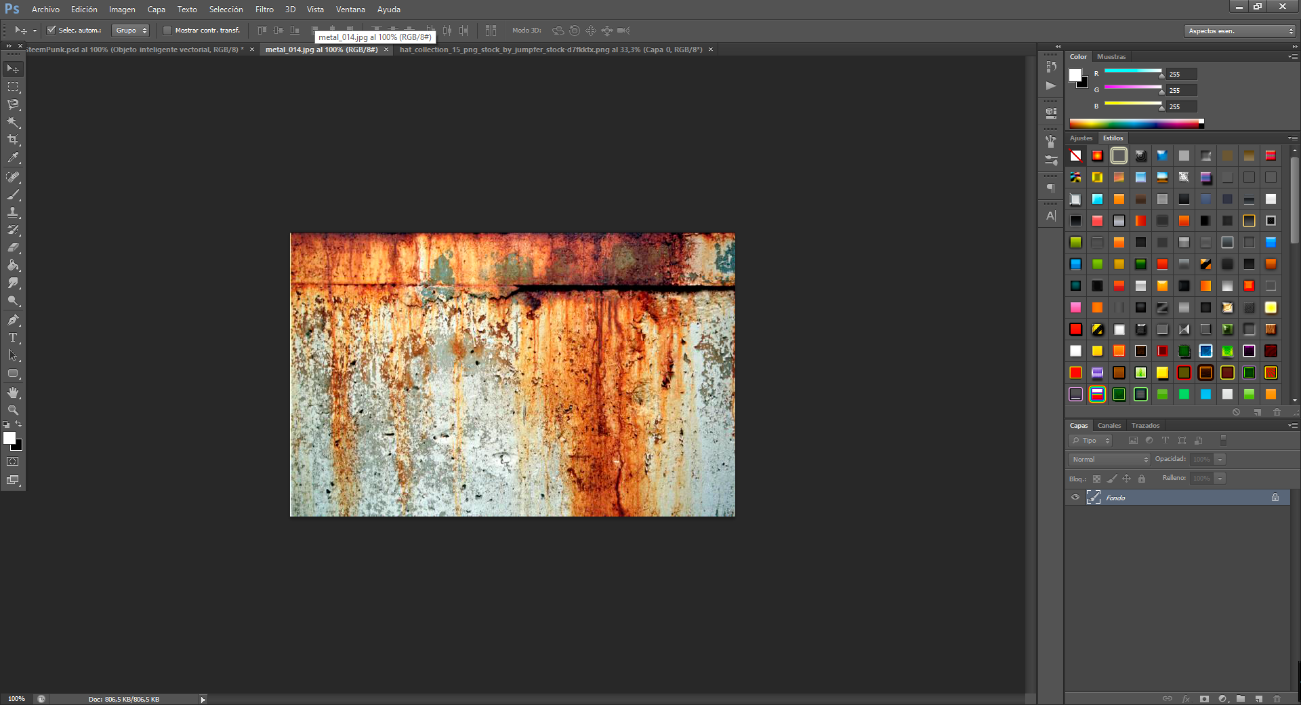Image resolution: width=1301 pixels, height=705 pixels.
Task: Toggle type layer filter in Capas
Action: click(1165, 441)
